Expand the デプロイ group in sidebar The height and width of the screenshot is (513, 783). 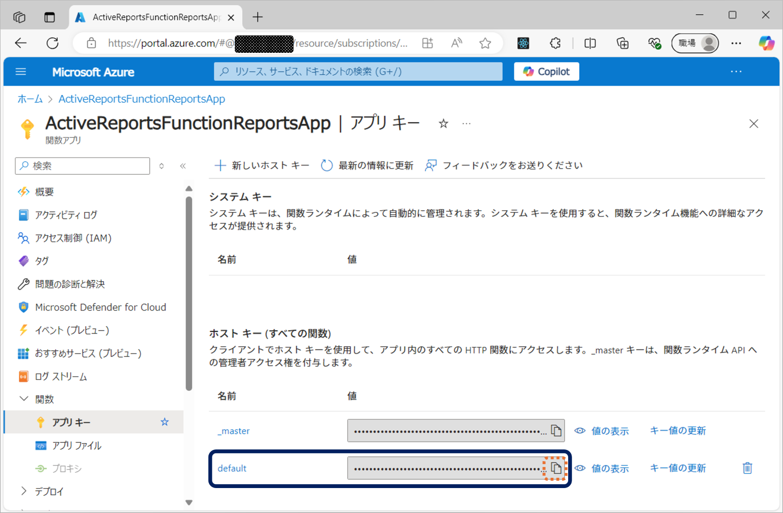23,491
